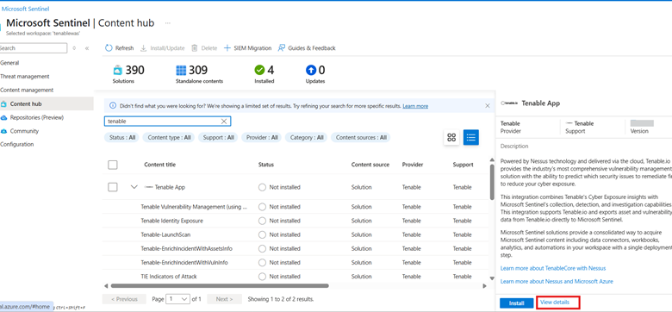
Task: Click the blue Updates arrow icon
Action: point(311,70)
